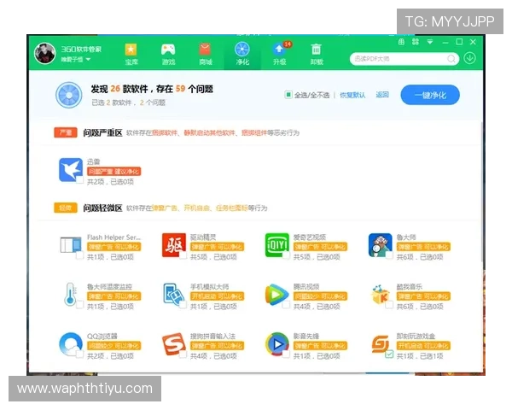Expand the account name dropdown arrow
The height and width of the screenshot is (410, 512).
coord(88,60)
